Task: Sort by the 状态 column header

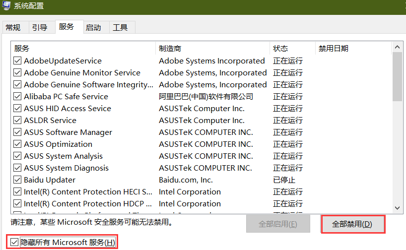Action: [x=293, y=49]
